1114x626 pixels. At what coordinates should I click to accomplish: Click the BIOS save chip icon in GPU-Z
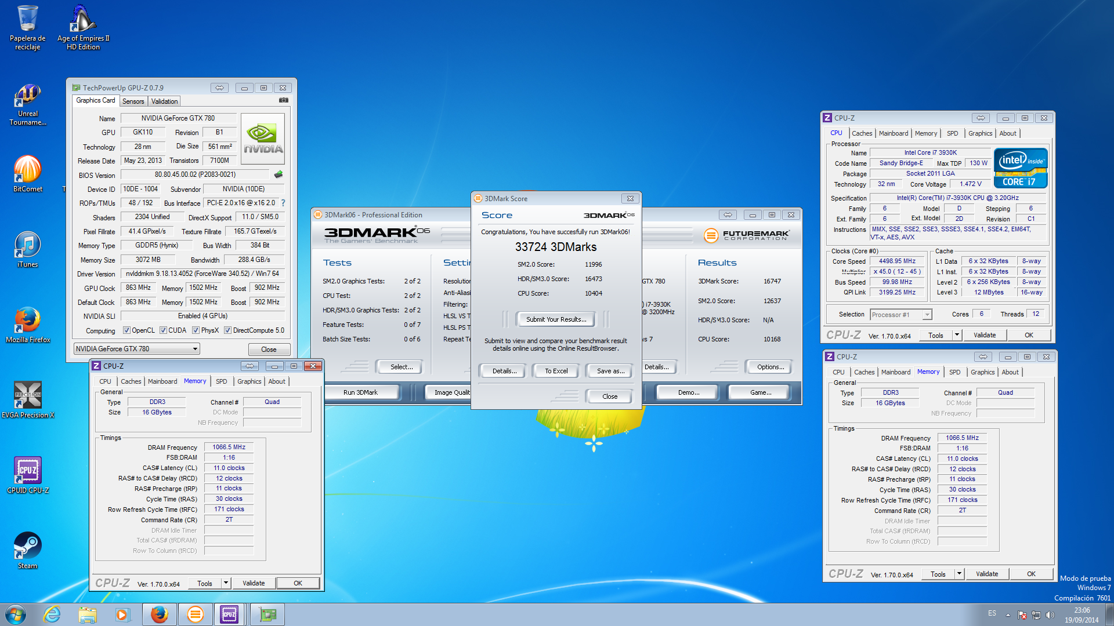click(278, 174)
